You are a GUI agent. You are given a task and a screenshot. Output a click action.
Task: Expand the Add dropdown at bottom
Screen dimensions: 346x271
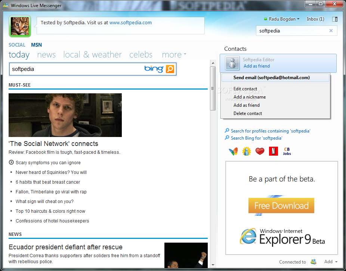(331, 262)
